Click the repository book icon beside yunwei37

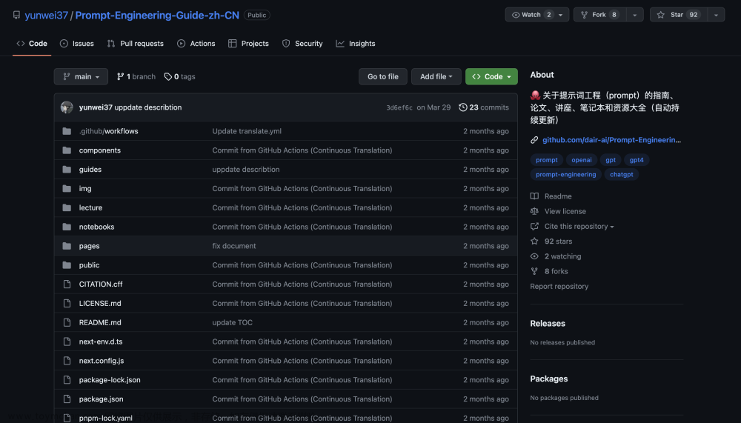[16, 15]
